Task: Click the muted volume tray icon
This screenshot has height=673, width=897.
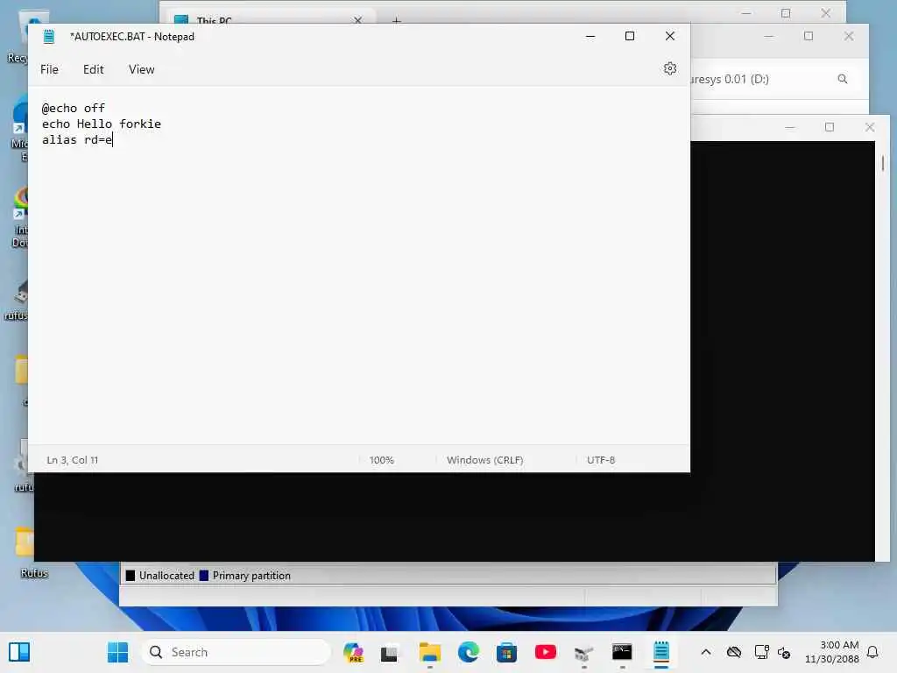Action: 784,652
